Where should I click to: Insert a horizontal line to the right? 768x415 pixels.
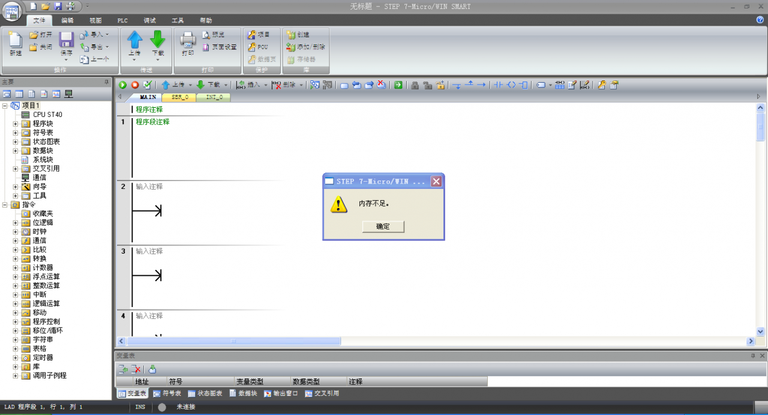pos(481,85)
